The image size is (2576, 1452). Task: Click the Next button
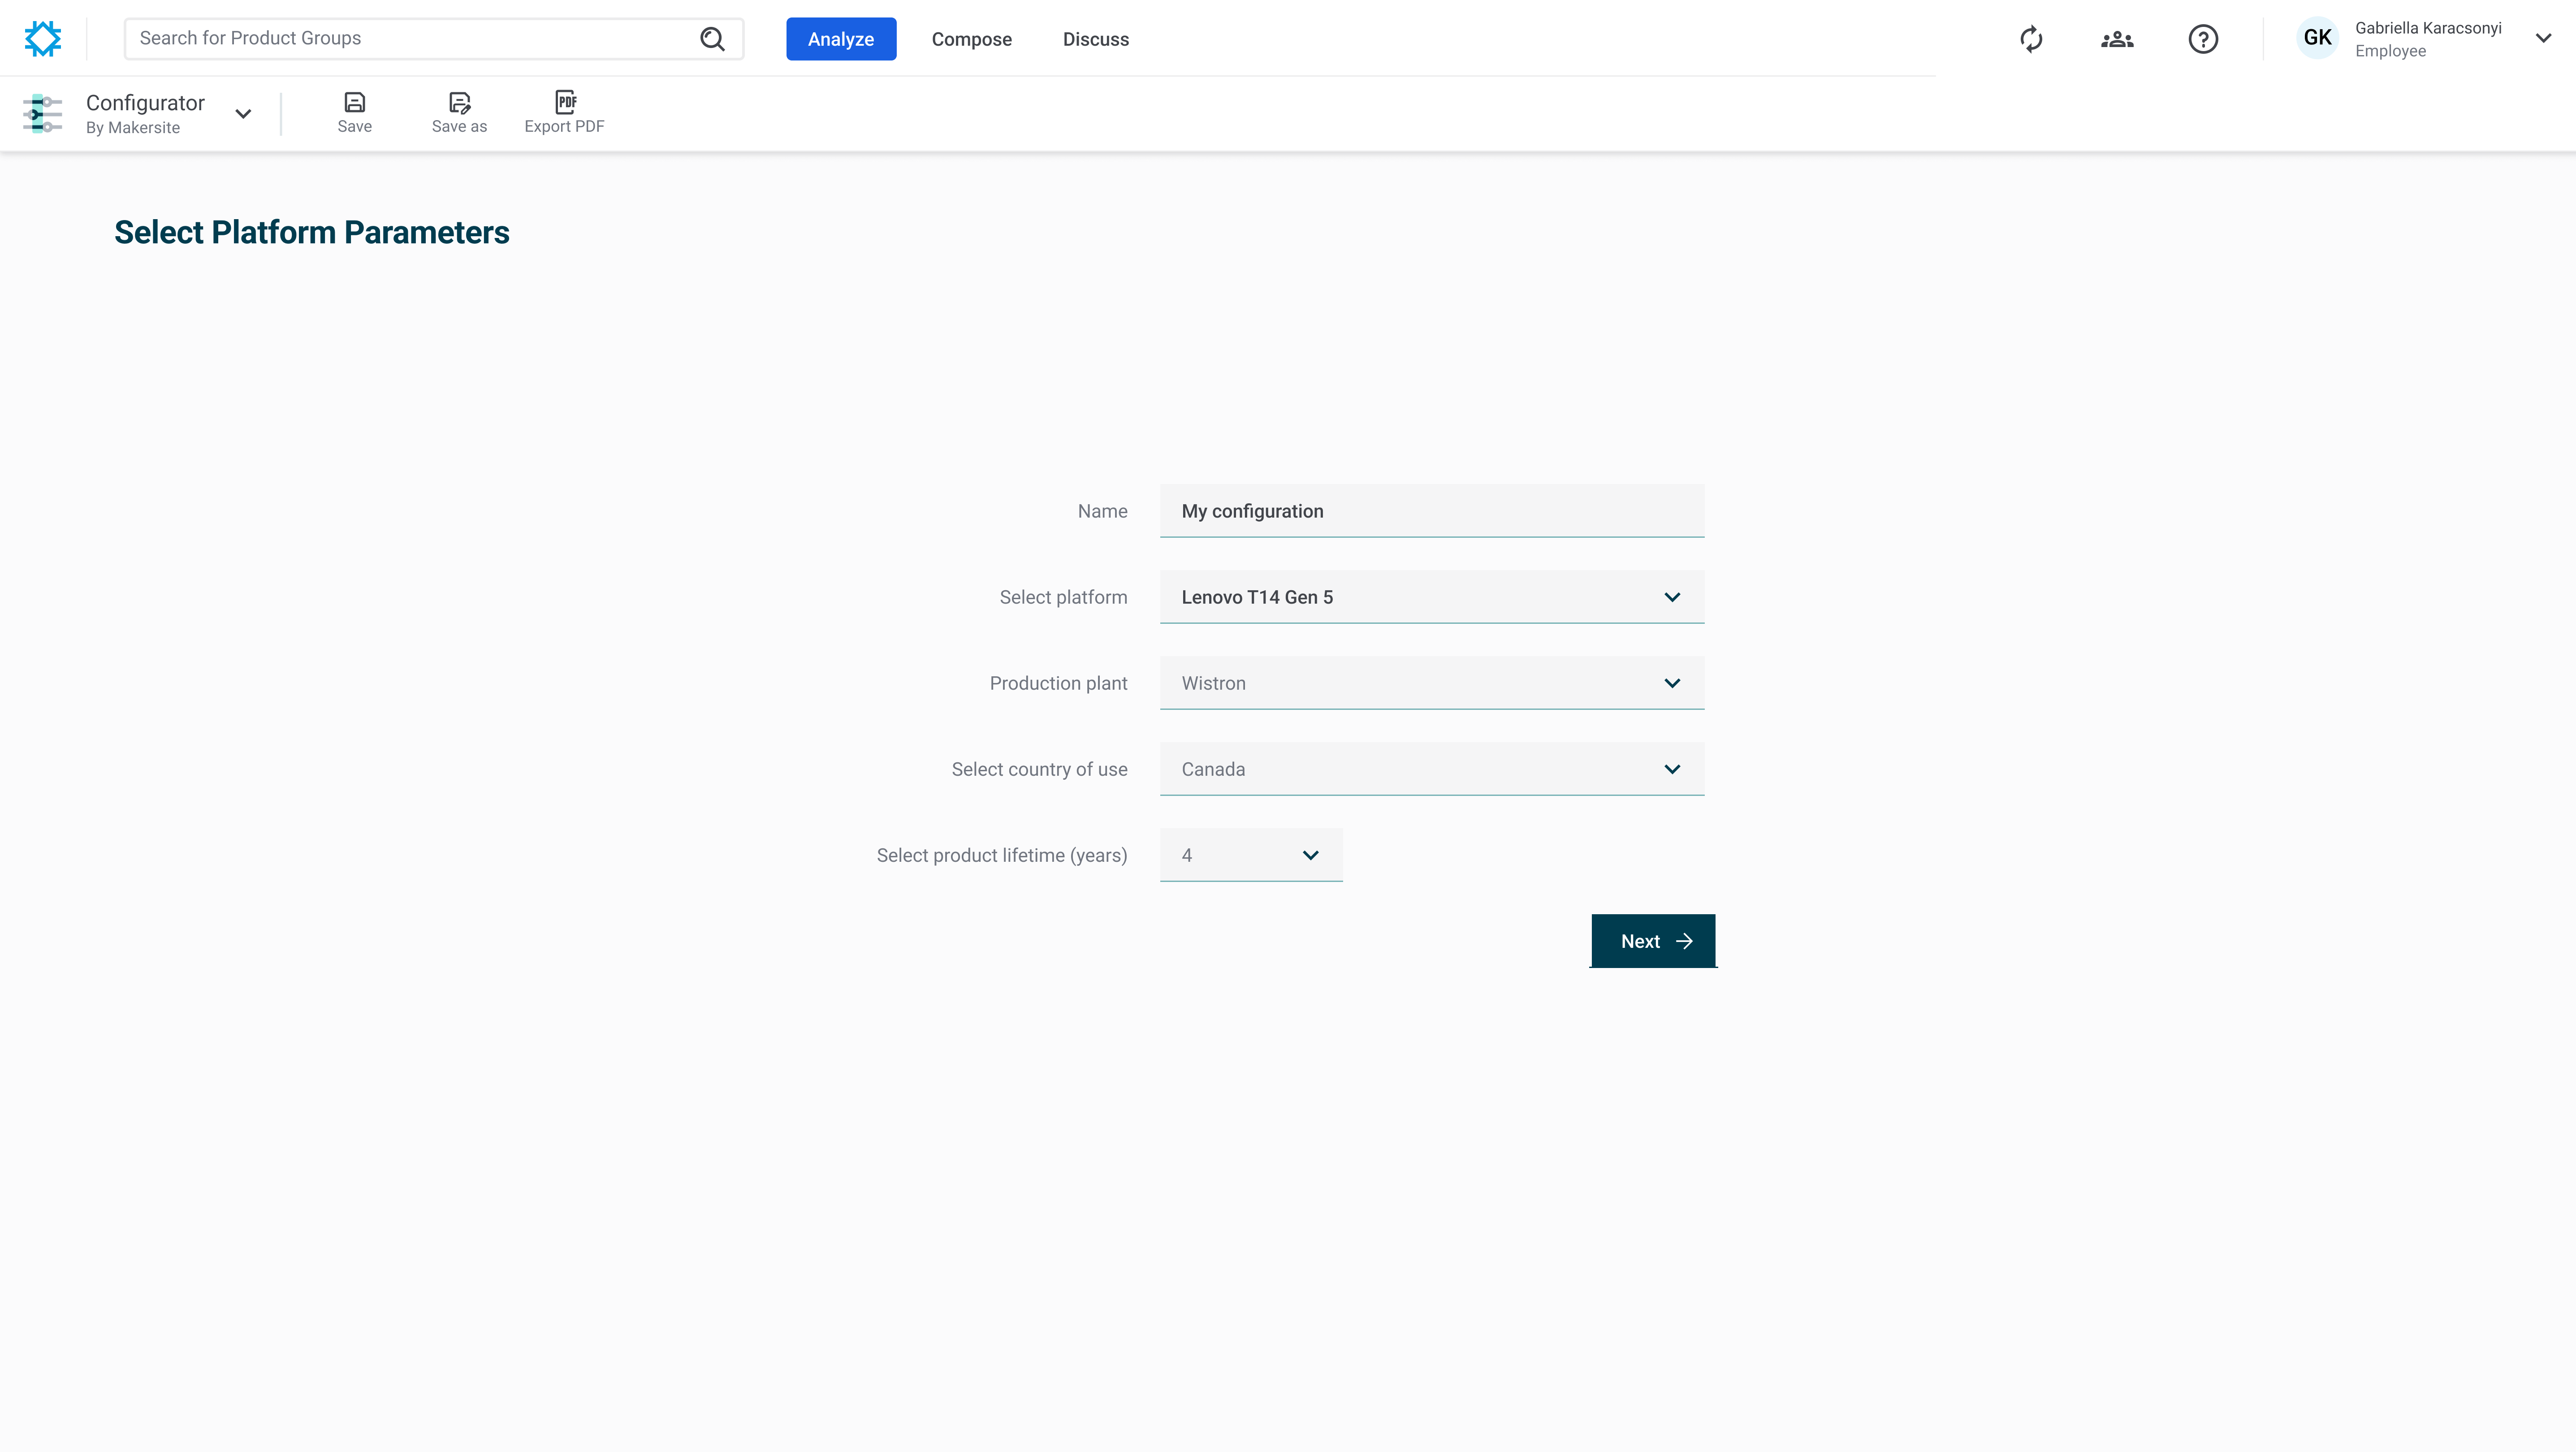click(x=1653, y=941)
